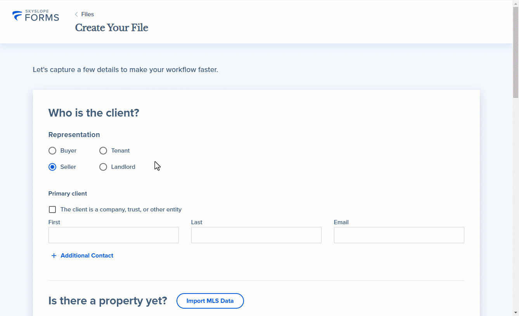The image size is (519, 316).
Task: Check the company, trust, or entity box
Action: (52, 210)
